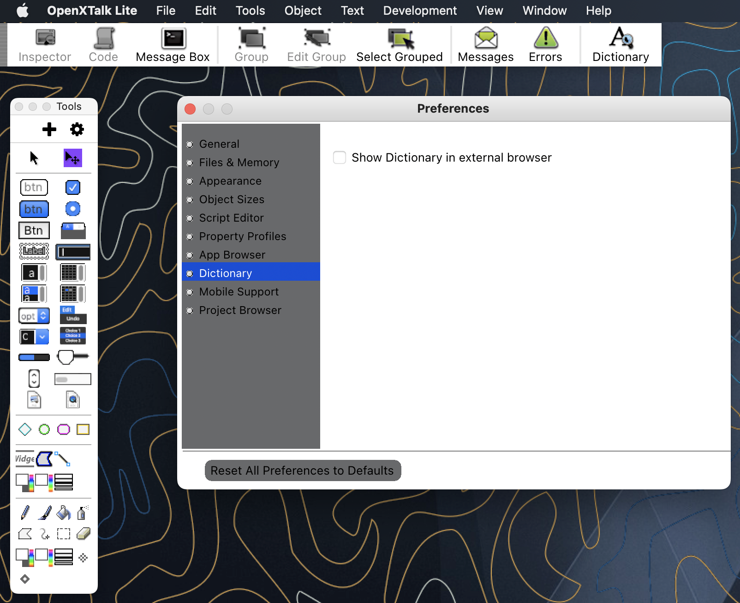The width and height of the screenshot is (740, 603).
Task: Pick the Label field object
Action: coord(34,251)
